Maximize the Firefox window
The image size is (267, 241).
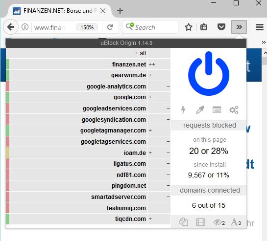tap(236, 3)
